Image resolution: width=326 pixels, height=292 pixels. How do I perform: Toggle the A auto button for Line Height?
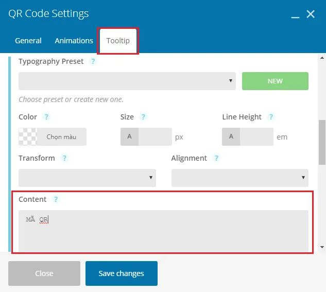(231, 136)
